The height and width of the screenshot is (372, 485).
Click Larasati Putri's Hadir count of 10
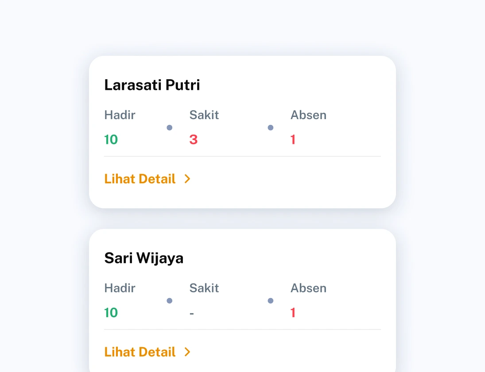(x=111, y=140)
